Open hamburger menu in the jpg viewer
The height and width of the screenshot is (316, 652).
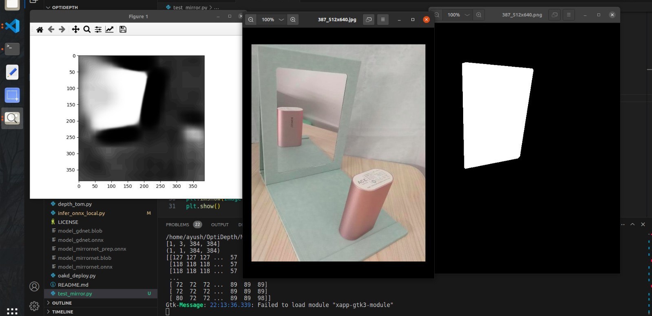point(382,20)
